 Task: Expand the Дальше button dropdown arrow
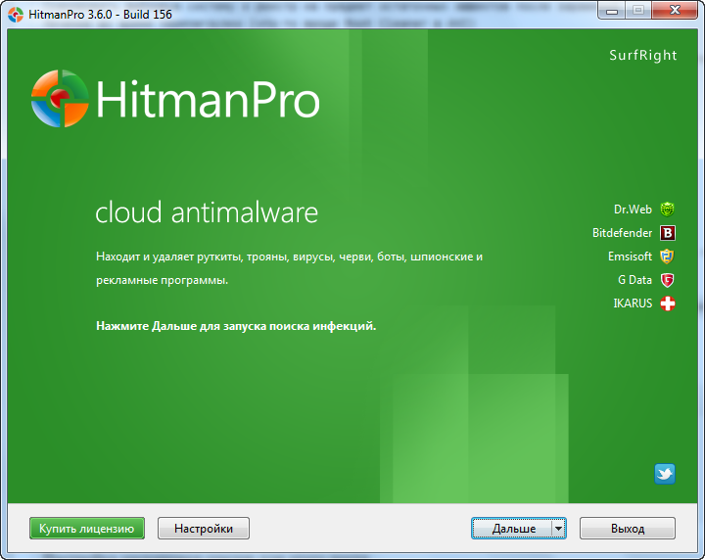(x=558, y=529)
